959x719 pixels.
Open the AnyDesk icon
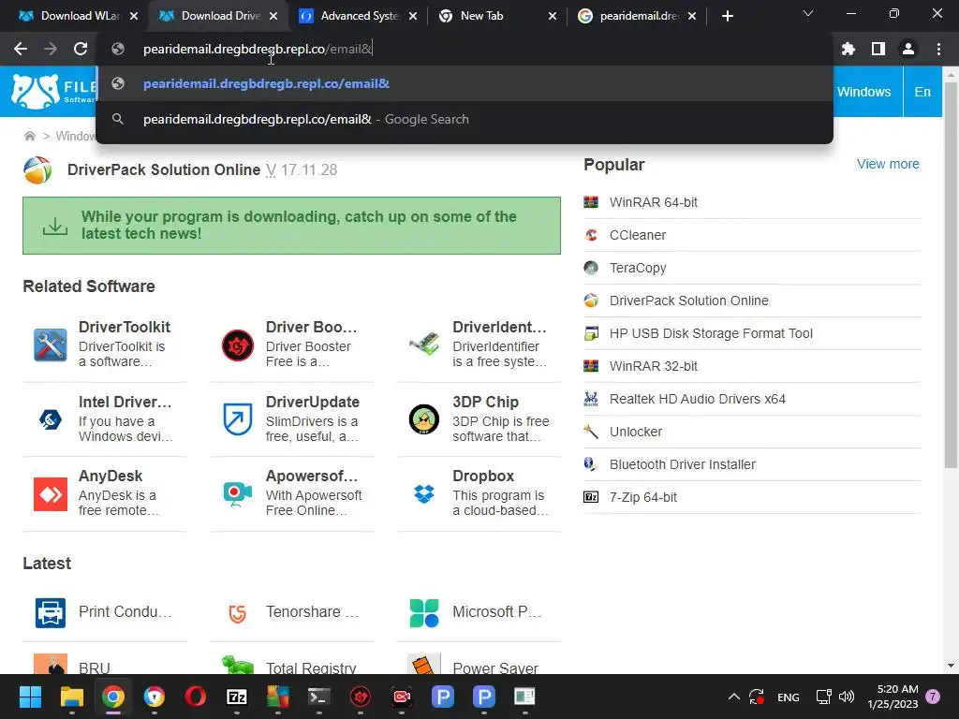tap(51, 494)
